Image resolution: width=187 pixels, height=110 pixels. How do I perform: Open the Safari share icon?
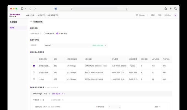point(166,9)
